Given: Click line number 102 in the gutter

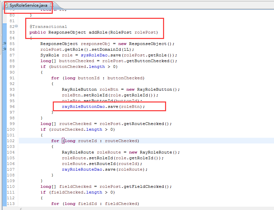Looking at the screenshot, I should click(11, 141).
